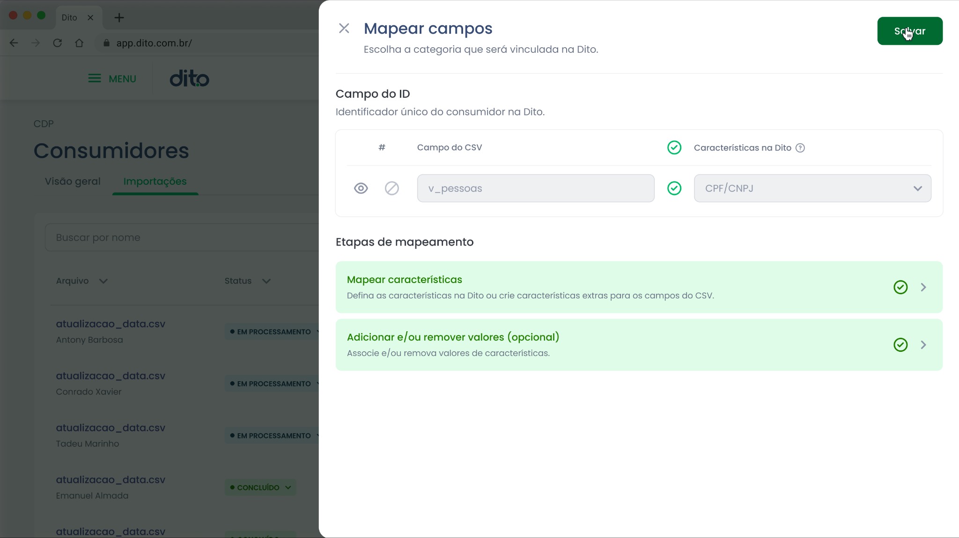Open EM PROCESSAMENTO status for Tadeu Marinho
The width and height of the screenshot is (959, 538).
point(272,436)
